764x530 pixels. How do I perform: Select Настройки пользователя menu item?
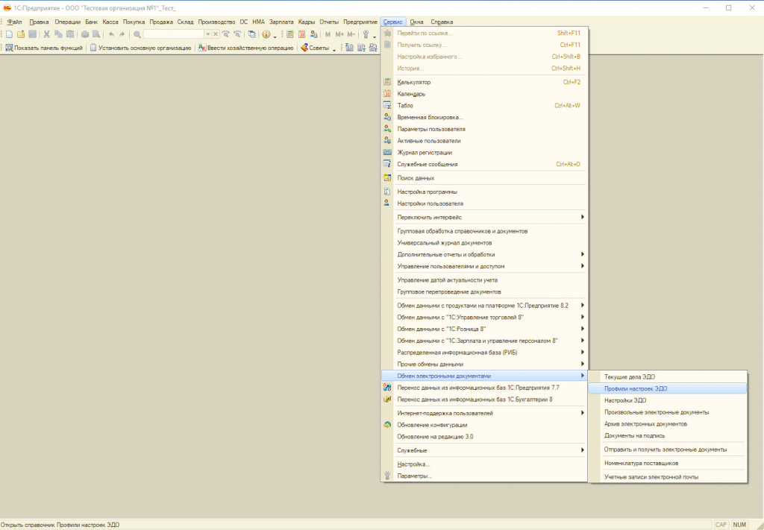click(484, 204)
